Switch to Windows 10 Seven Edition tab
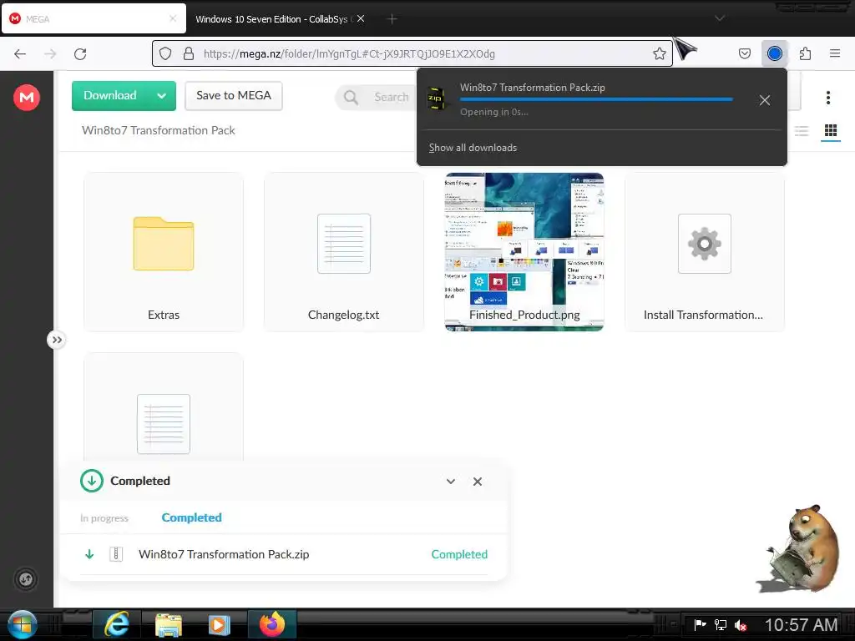This screenshot has width=855, height=641. point(271,19)
